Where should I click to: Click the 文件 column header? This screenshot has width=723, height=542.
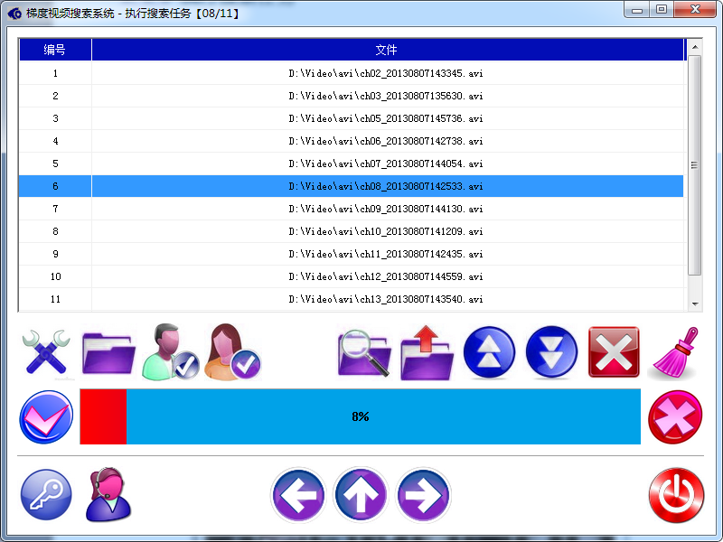[388, 50]
